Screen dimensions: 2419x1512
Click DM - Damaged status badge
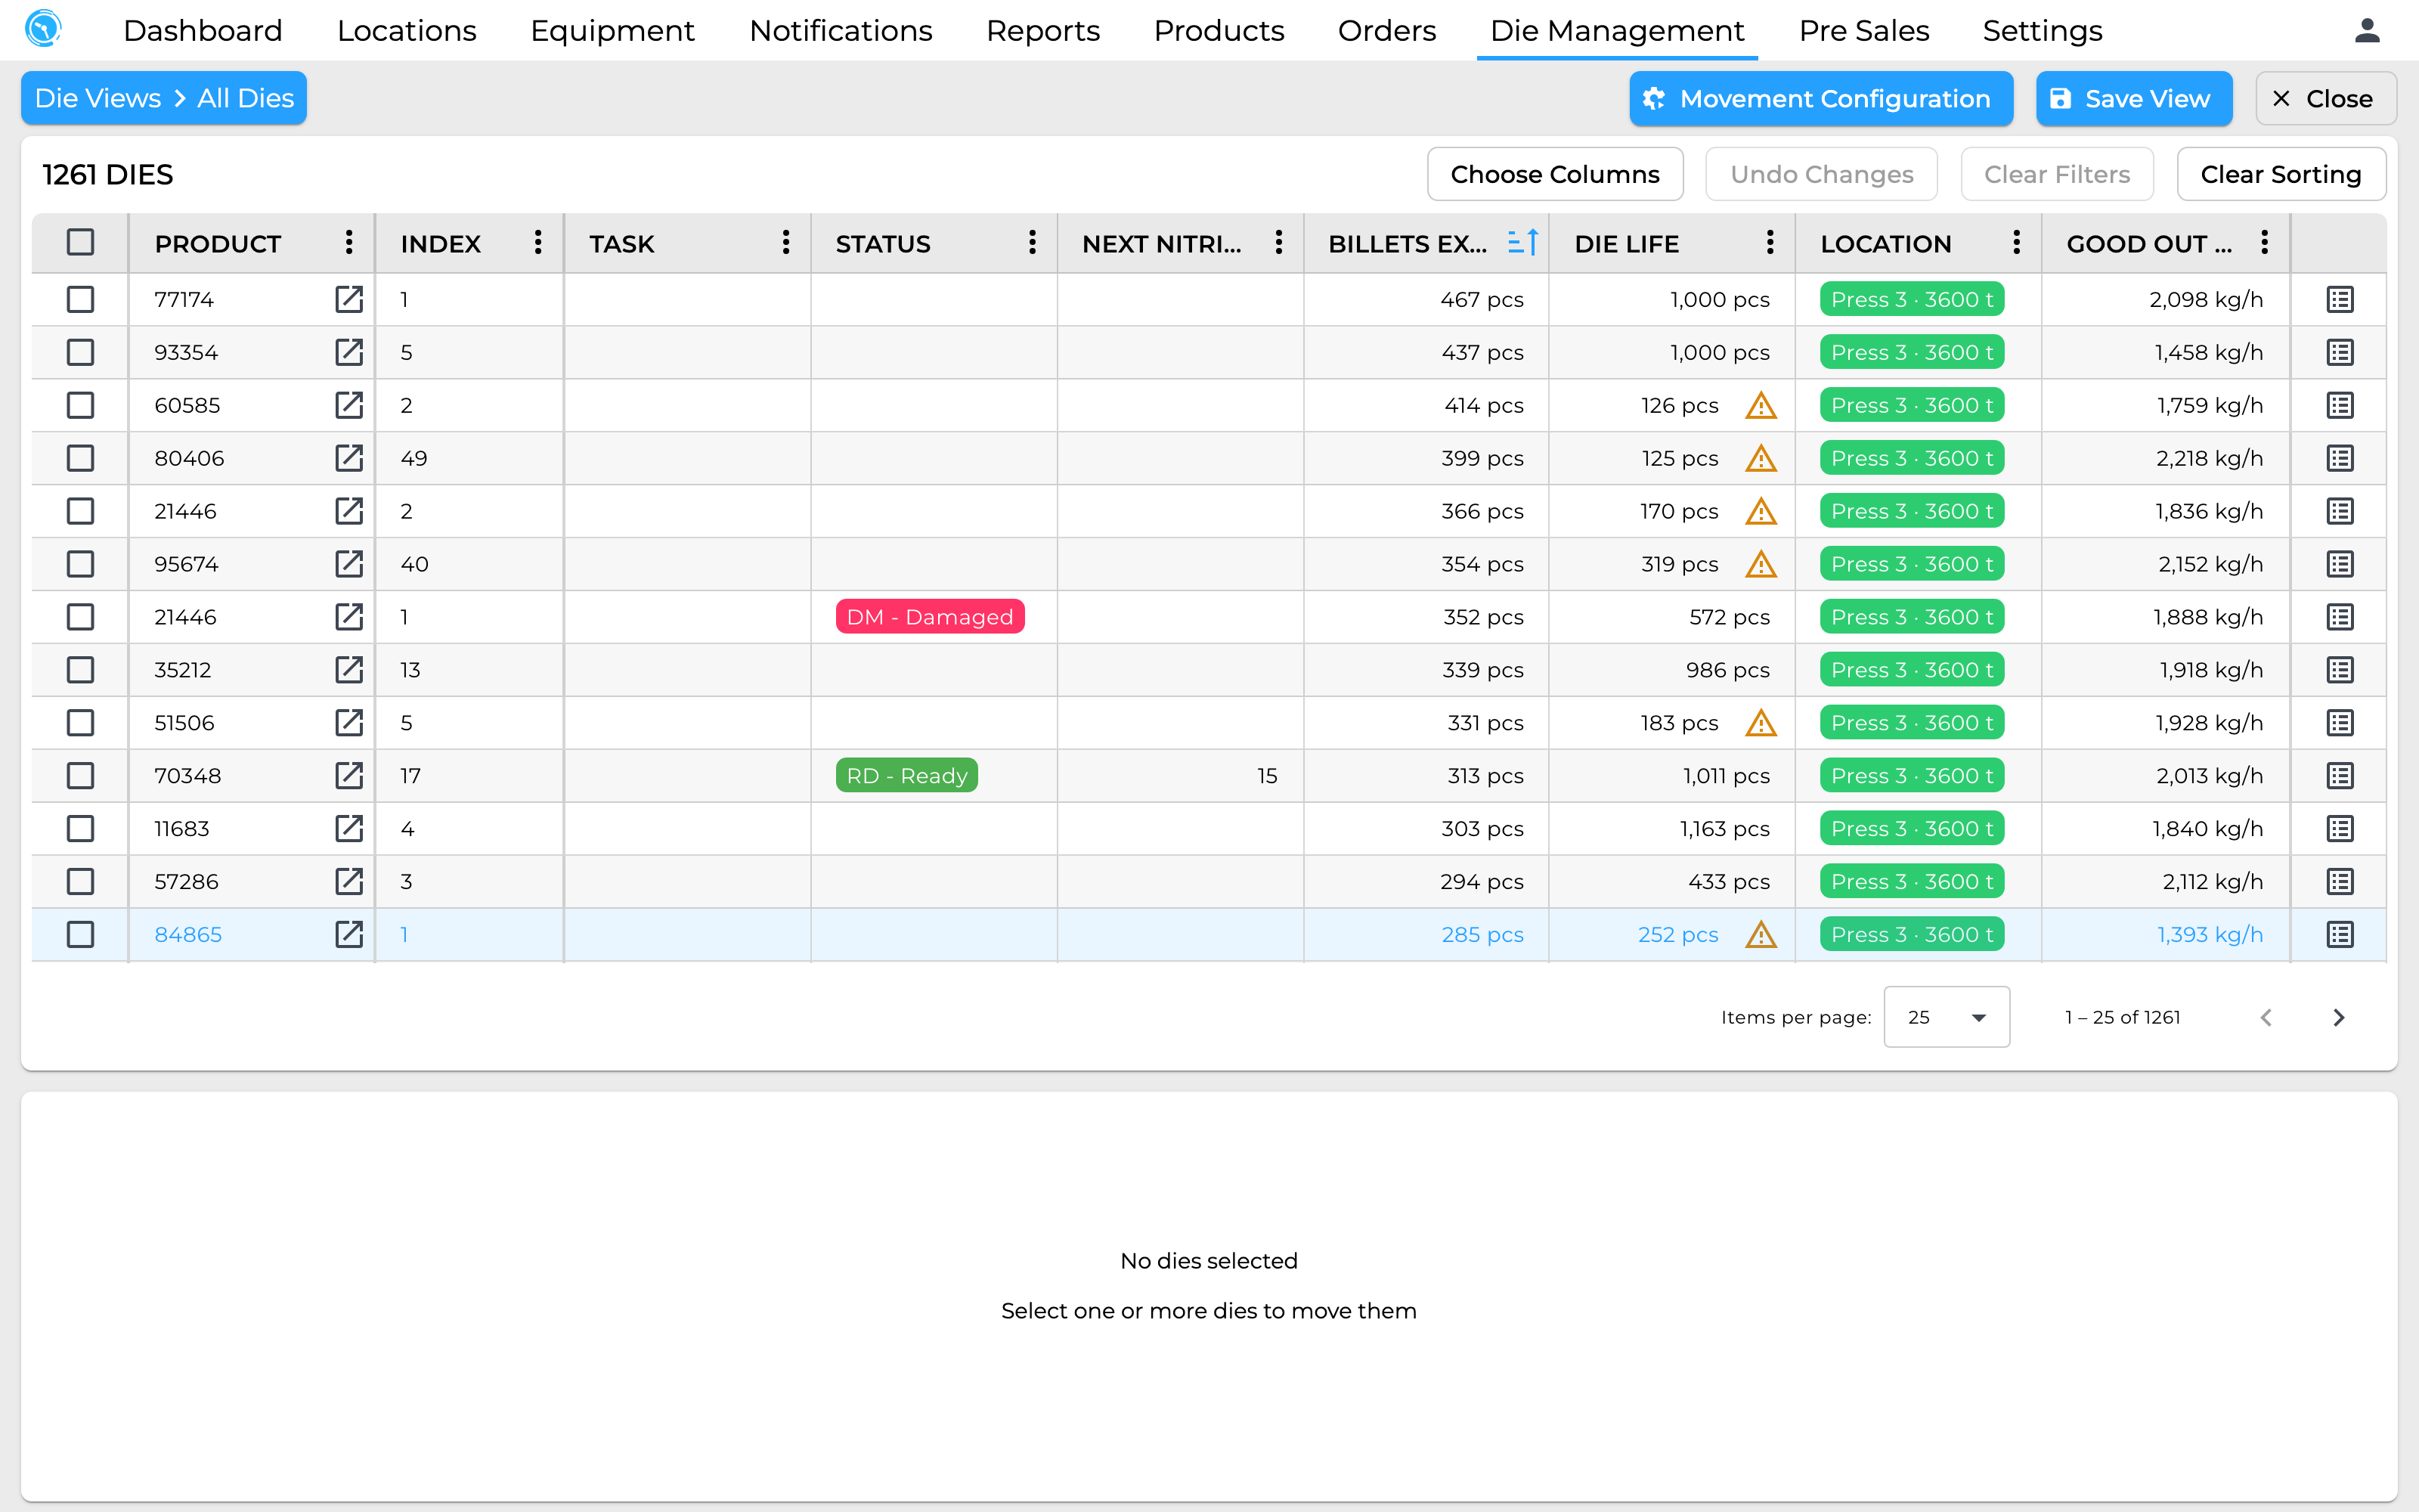coord(930,617)
